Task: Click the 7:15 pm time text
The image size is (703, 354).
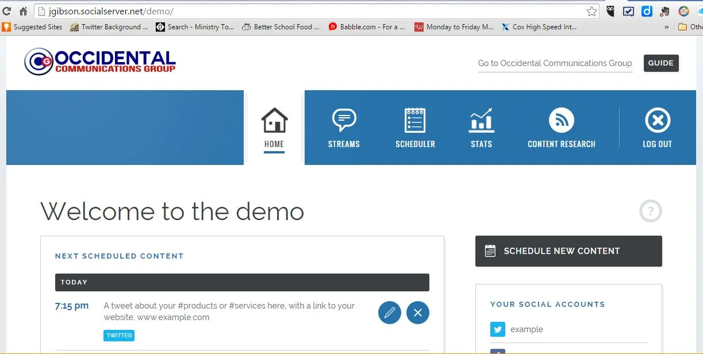Action: tap(72, 306)
